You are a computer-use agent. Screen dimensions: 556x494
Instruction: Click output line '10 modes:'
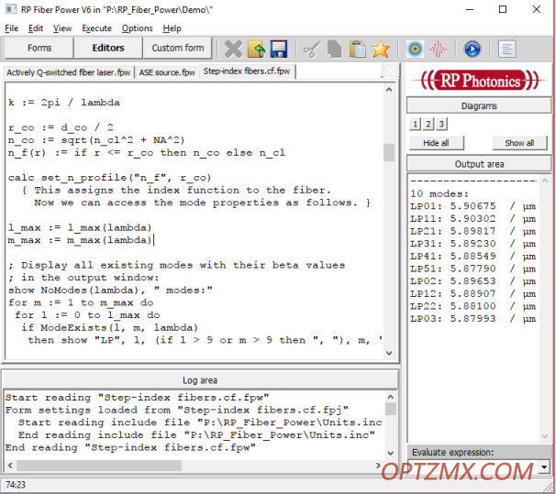(439, 193)
